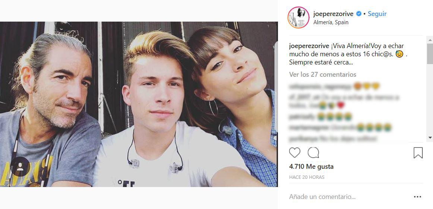
Task: Open the HACE 20 HORAS timestamp
Action: [x=307, y=177]
